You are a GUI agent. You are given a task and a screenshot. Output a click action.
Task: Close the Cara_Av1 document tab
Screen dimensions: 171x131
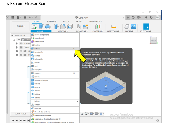point(123,18)
